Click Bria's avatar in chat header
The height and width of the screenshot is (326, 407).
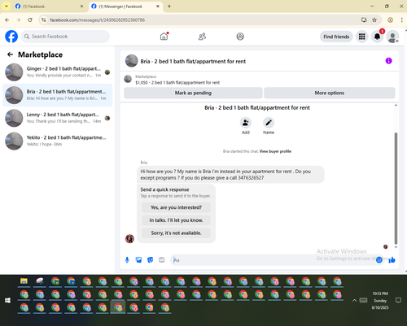tap(131, 61)
